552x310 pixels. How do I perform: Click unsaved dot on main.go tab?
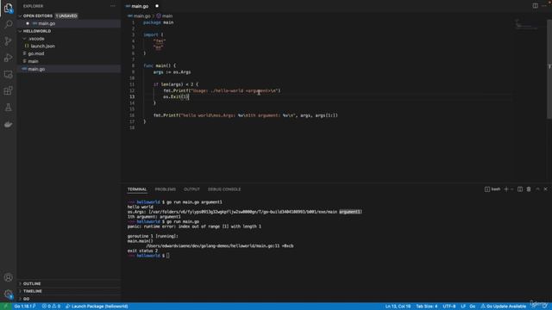tap(157, 6)
